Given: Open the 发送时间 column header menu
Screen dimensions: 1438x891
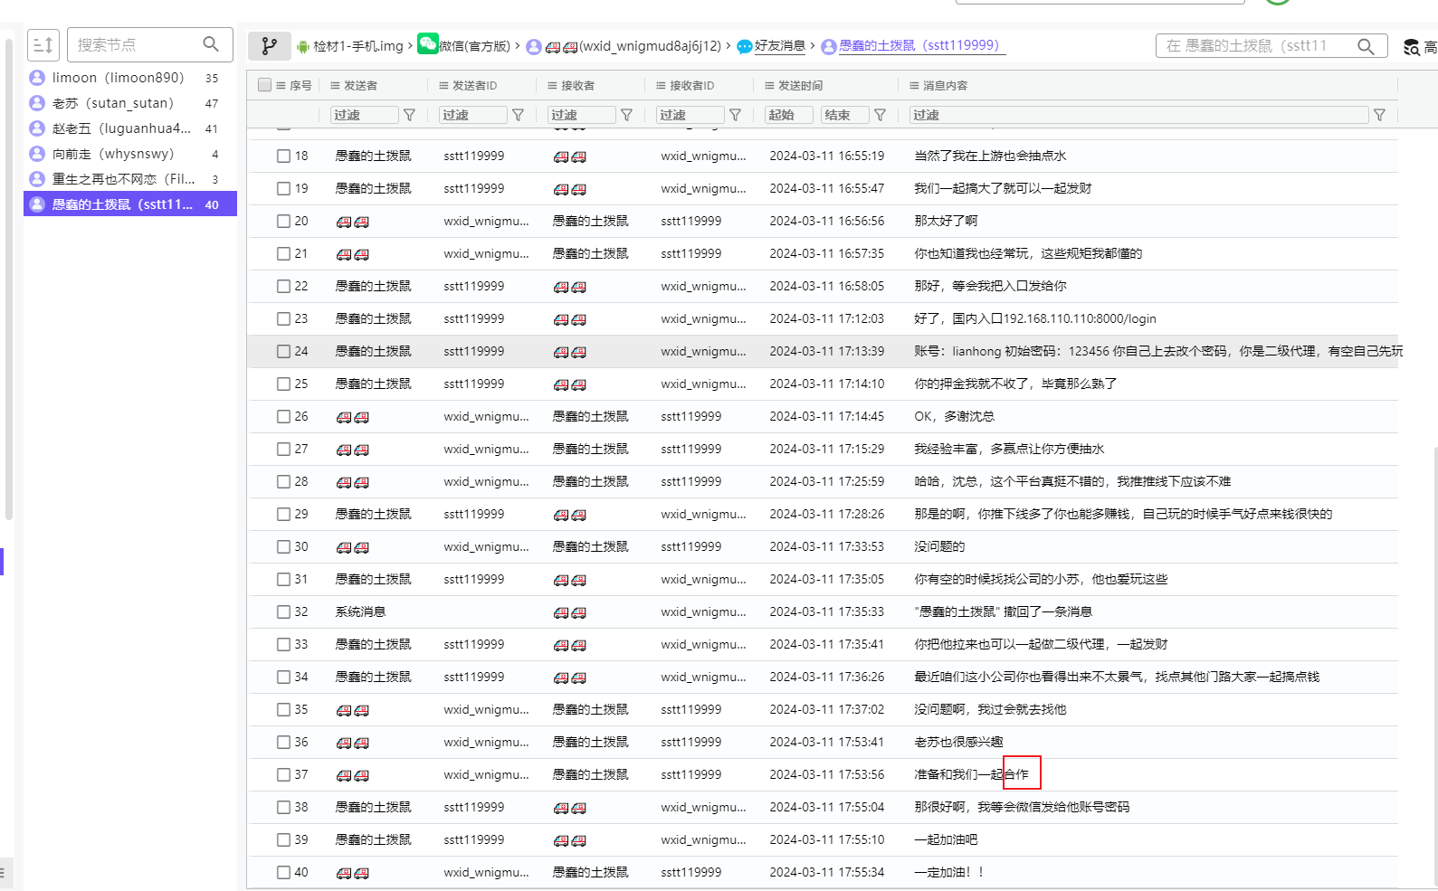Looking at the screenshot, I should (769, 86).
